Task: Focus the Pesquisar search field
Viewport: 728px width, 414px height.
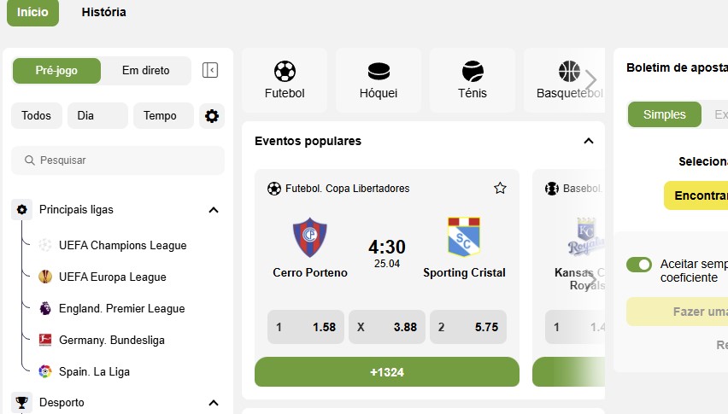Action: tap(118, 160)
